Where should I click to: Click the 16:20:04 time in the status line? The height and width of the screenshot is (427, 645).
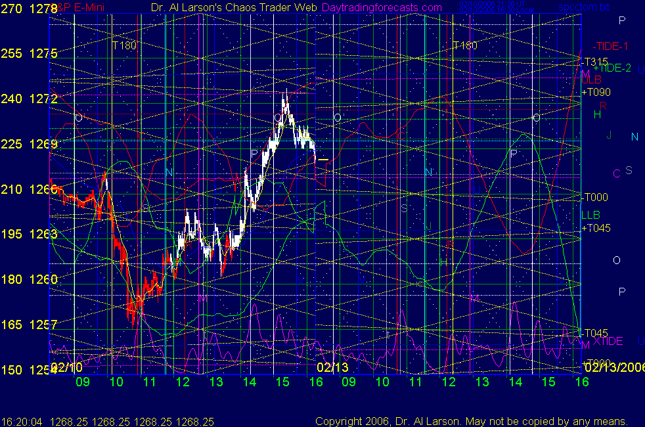(22, 422)
